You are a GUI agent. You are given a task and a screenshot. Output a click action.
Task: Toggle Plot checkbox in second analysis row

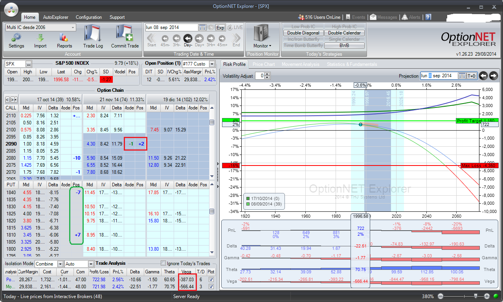click(x=211, y=287)
